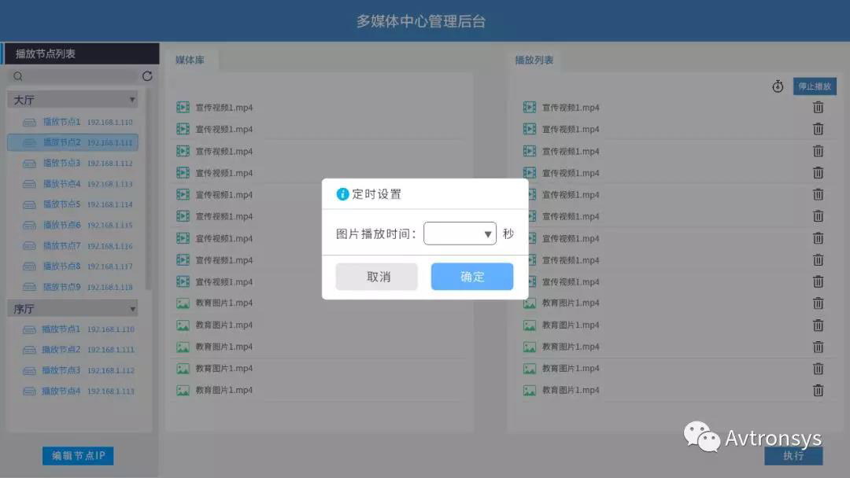The width and height of the screenshot is (850, 478).
Task: Click the timer stopwatch icon in playlist
Action: [778, 86]
